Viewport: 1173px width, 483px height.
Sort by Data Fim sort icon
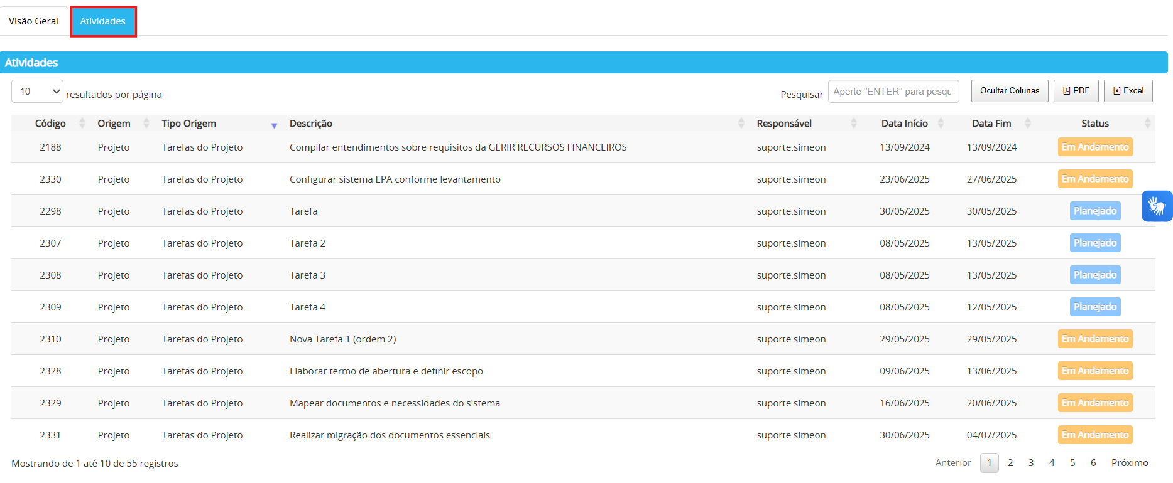(1028, 124)
